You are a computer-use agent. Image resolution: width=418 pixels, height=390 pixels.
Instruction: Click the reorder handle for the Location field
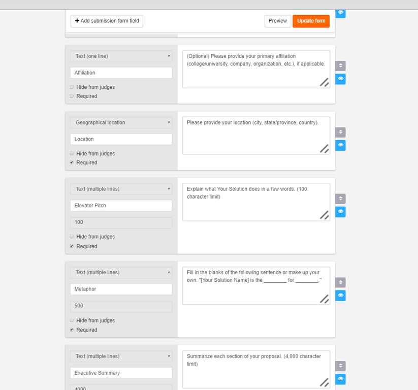340,132
